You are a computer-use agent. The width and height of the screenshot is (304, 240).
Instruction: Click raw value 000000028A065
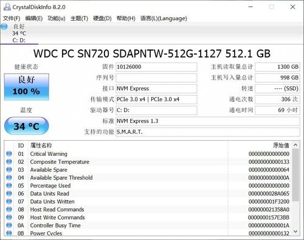[269, 194]
